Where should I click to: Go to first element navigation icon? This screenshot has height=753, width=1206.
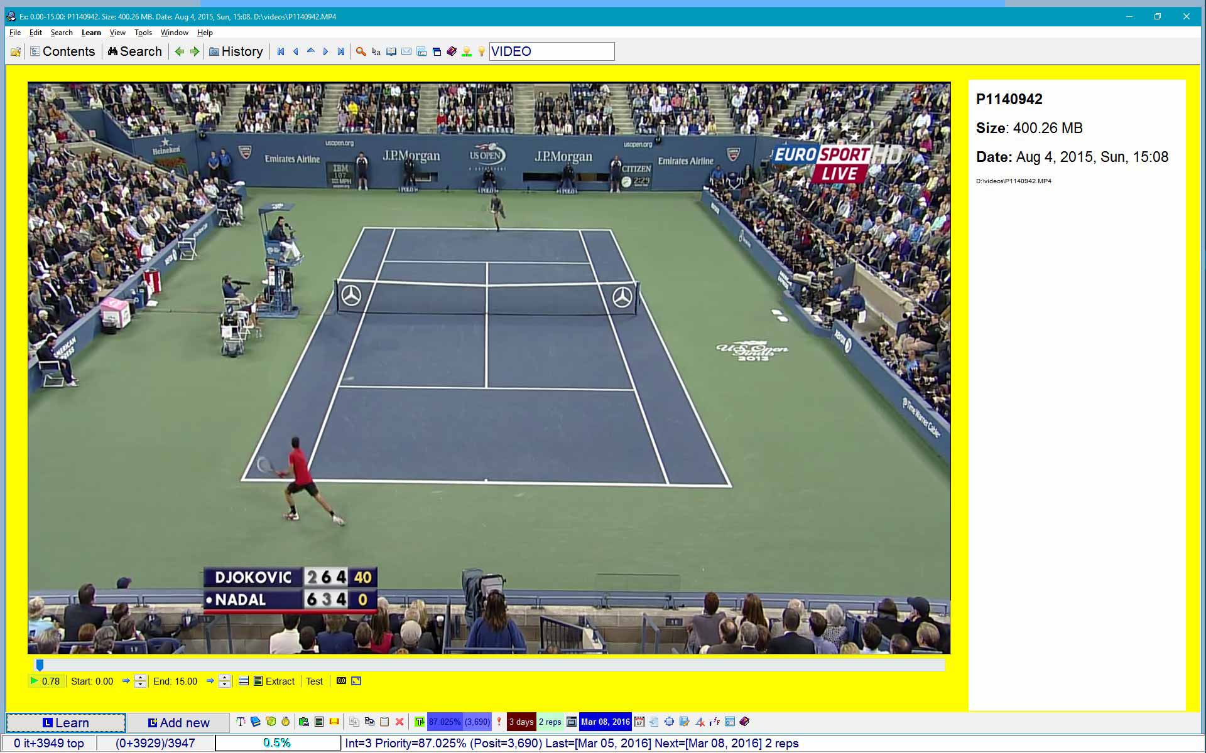(281, 51)
